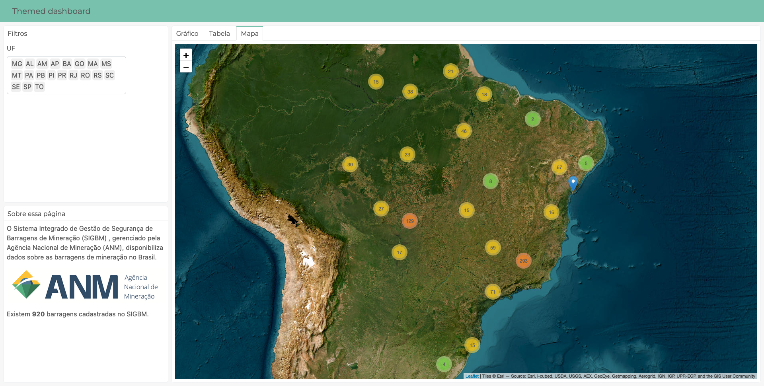Click the Themed dashboard title
764x386 pixels.
[51, 11]
